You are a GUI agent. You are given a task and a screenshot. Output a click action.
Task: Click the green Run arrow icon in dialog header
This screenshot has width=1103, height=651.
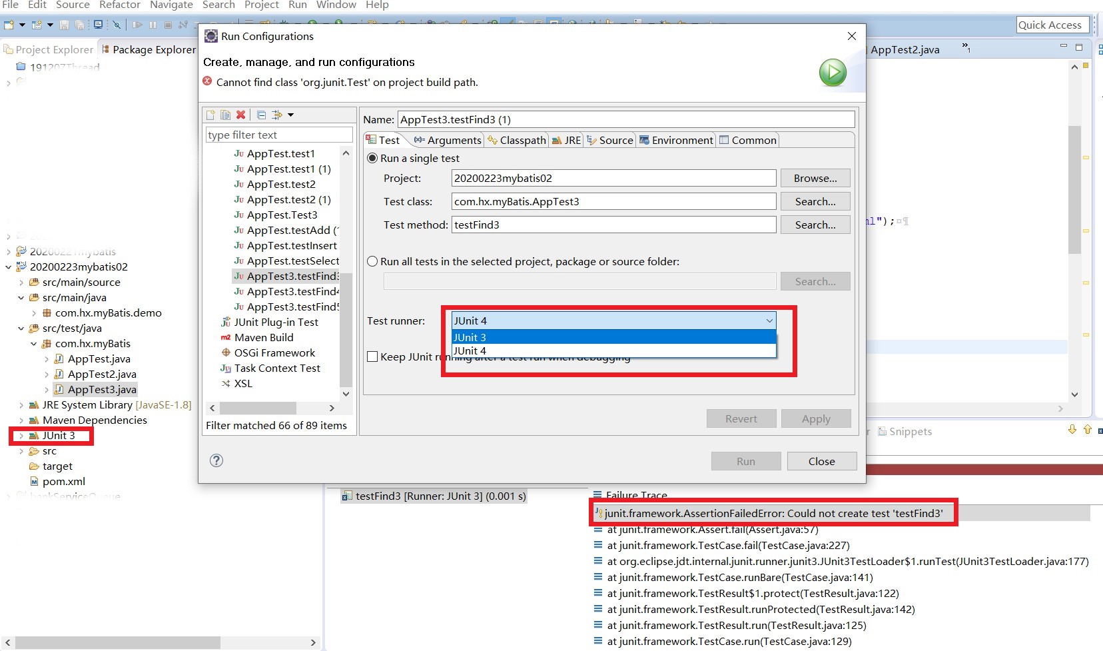tap(833, 72)
